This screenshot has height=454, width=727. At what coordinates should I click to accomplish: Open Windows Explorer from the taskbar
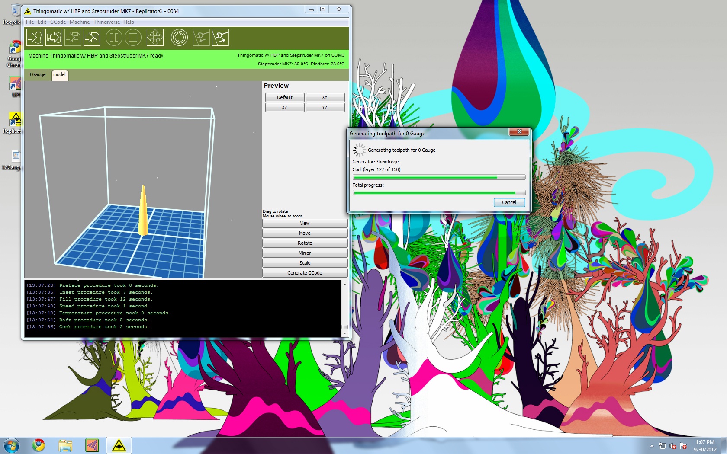click(65, 445)
